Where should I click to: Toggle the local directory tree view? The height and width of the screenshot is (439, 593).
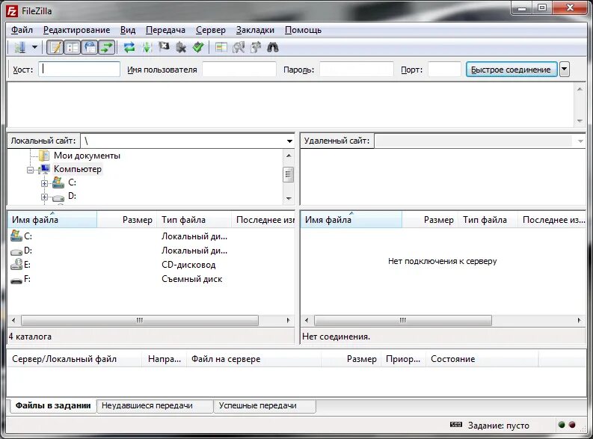click(x=72, y=47)
